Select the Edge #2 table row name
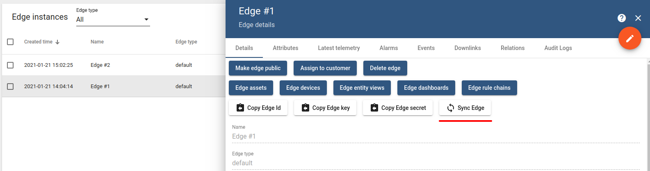The image size is (650, 171). 100,65
